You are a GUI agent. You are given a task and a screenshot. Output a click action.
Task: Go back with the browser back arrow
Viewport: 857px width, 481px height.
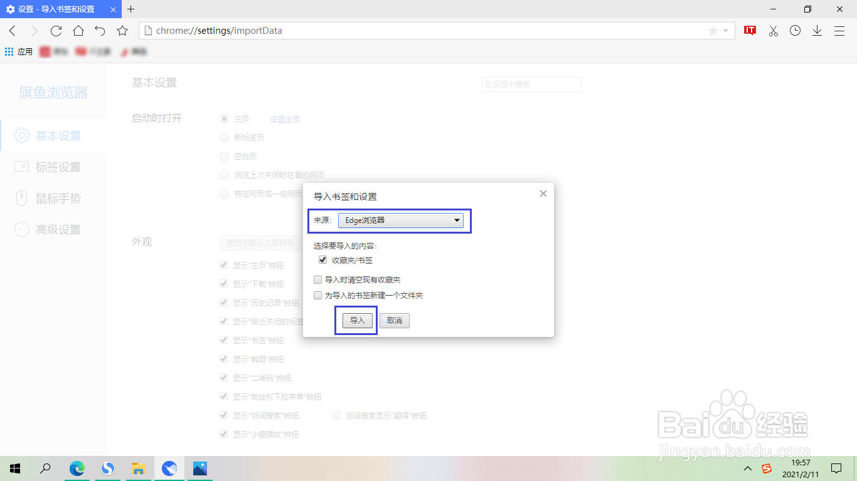coord(13,31)
